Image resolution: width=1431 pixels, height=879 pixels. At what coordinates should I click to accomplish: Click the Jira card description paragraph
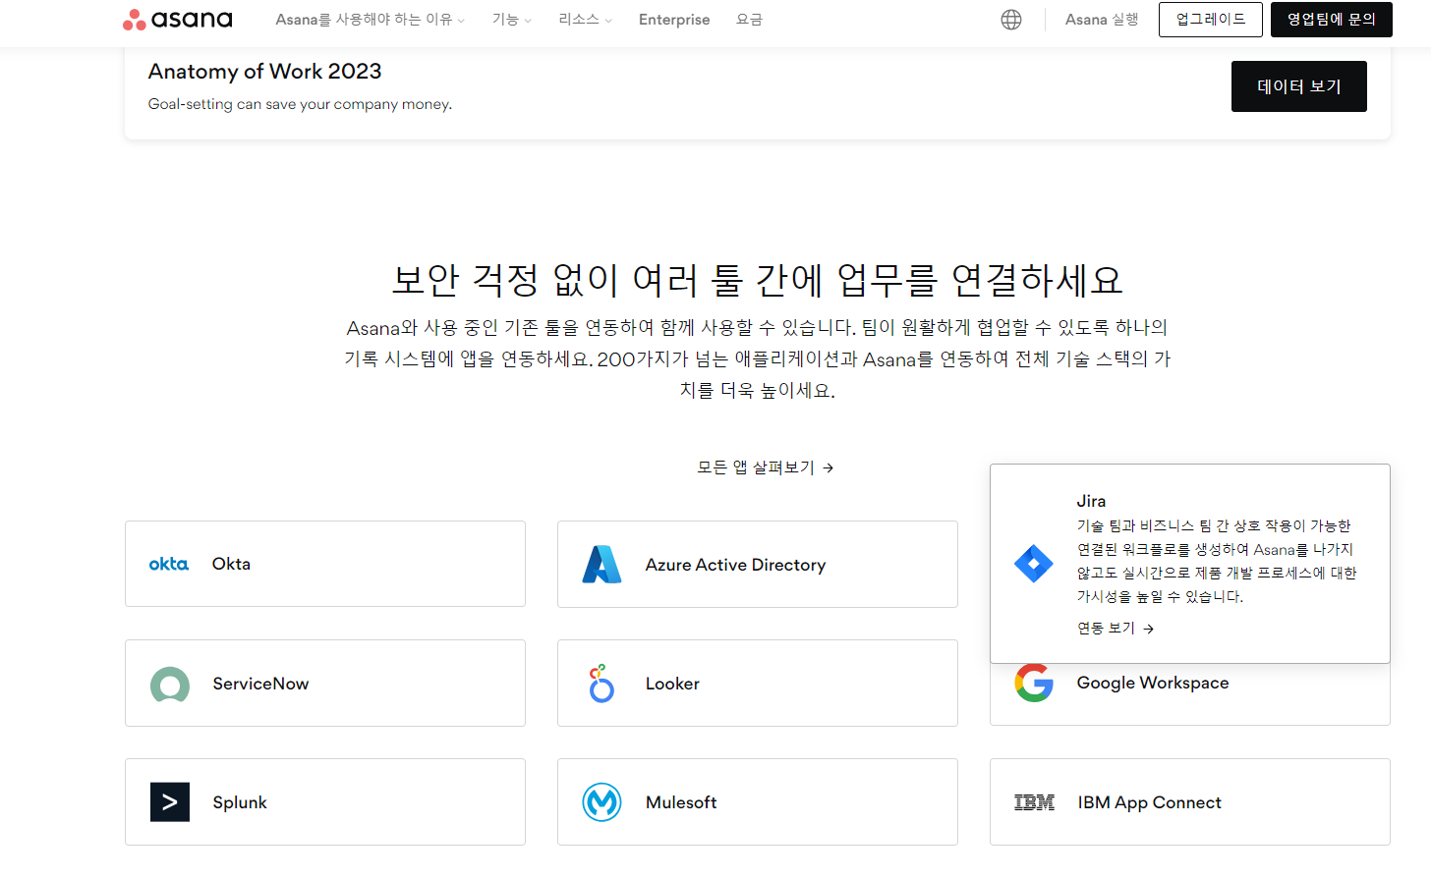pos(1217,561)
